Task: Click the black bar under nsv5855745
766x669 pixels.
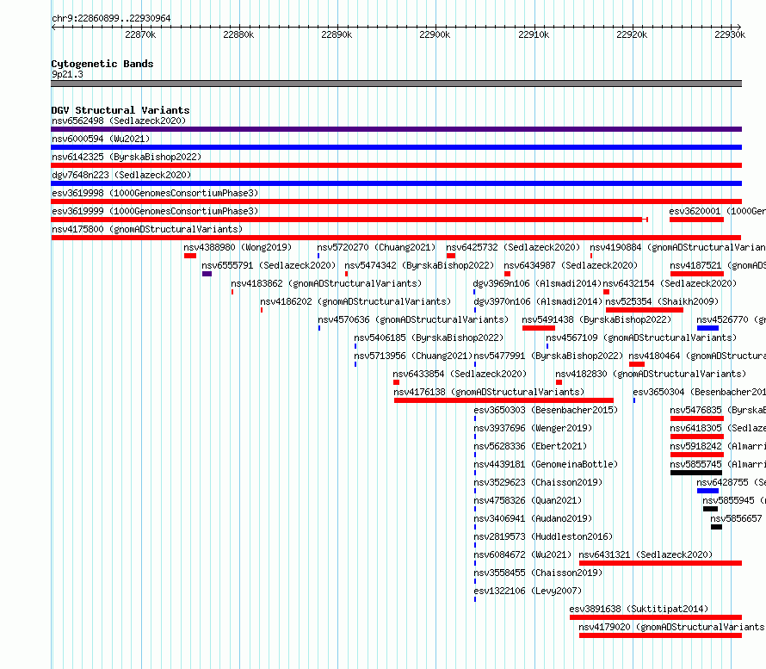Action: click(696, 473)
